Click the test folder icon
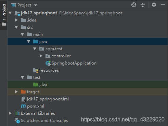168x126 pixels. (29, 78)
